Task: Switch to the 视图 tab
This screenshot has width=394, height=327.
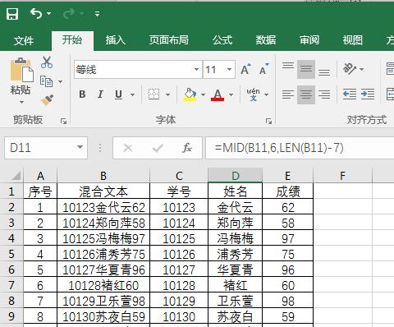Action: pos(353,40)
